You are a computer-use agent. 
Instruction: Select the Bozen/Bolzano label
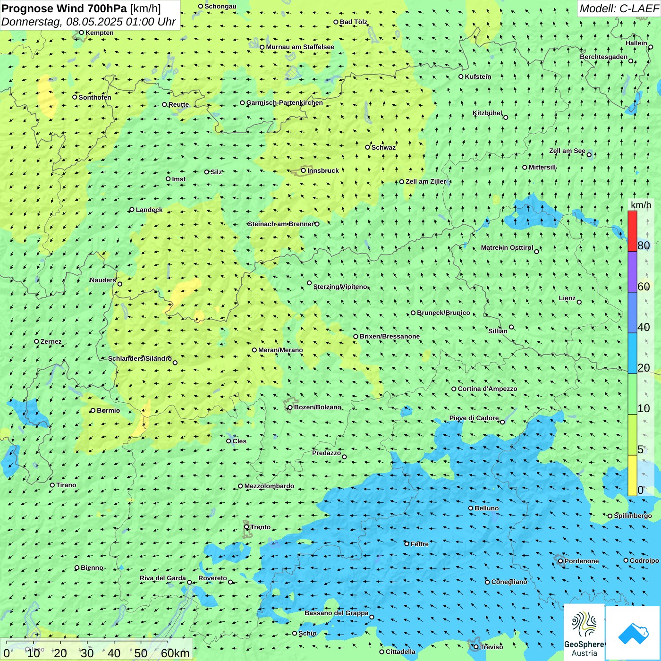tap(317, 407)
